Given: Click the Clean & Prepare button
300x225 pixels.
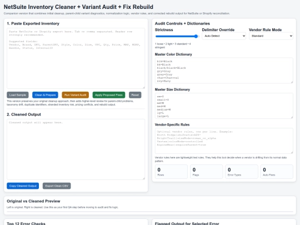Looking at the screenshot, I should (x=45, y=95).
